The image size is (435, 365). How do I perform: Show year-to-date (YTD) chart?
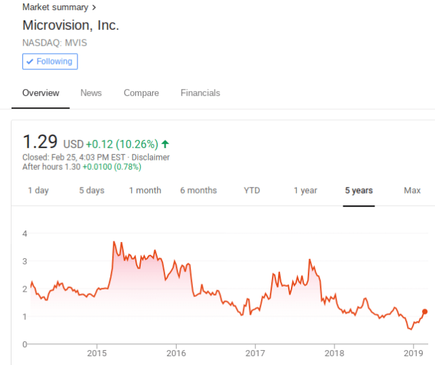click(251, 190)
